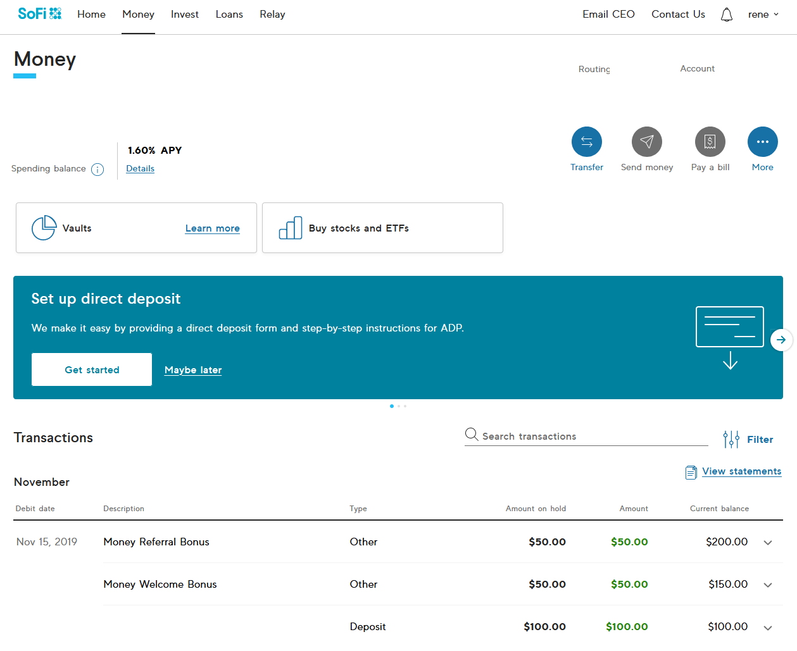The image size is (797, 651).
Task: Expand the Money Welcome Bonus transaction row
Action: pos(767,585)
